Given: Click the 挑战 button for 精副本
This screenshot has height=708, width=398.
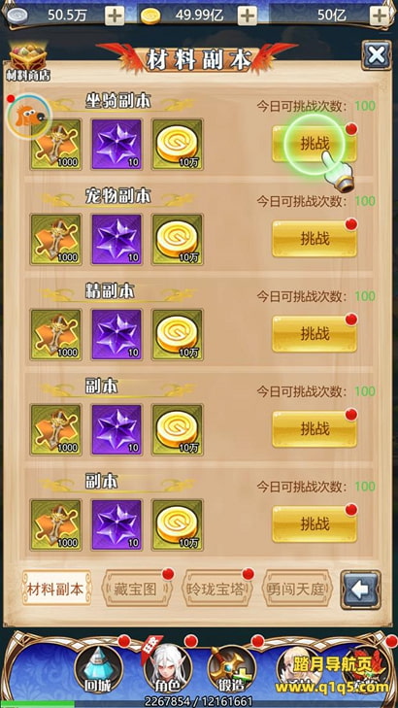Looking at the screenshot, I should 315,334.
